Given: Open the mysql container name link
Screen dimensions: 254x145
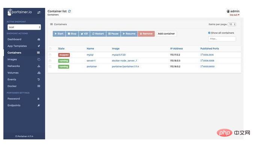Looking at the screenshot, I should (x=90, y=55).
